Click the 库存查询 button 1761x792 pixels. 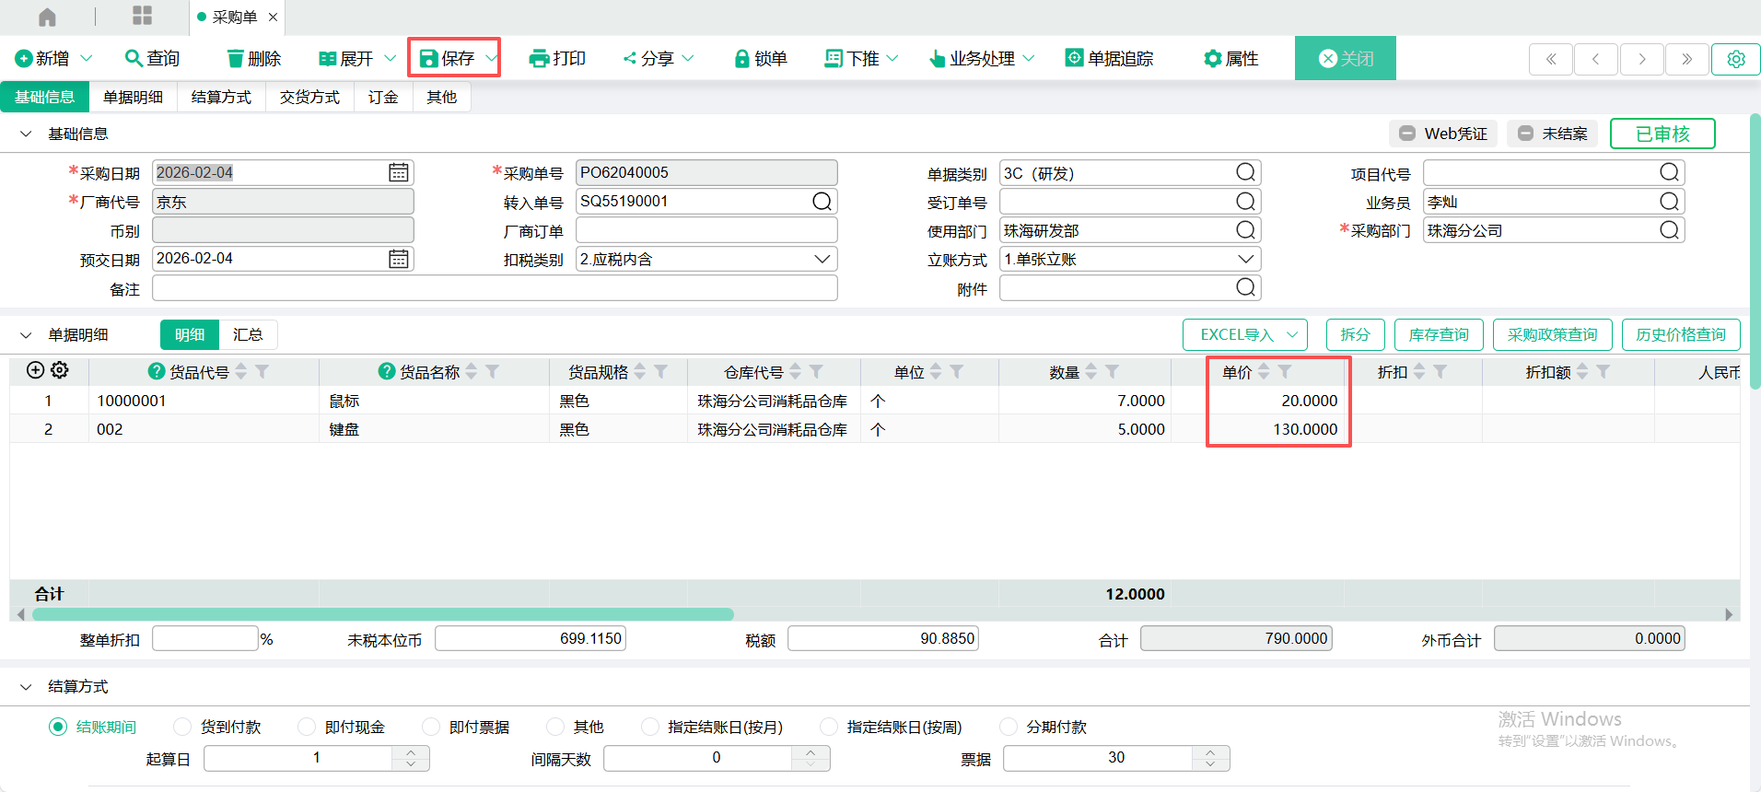(1438, 335)
